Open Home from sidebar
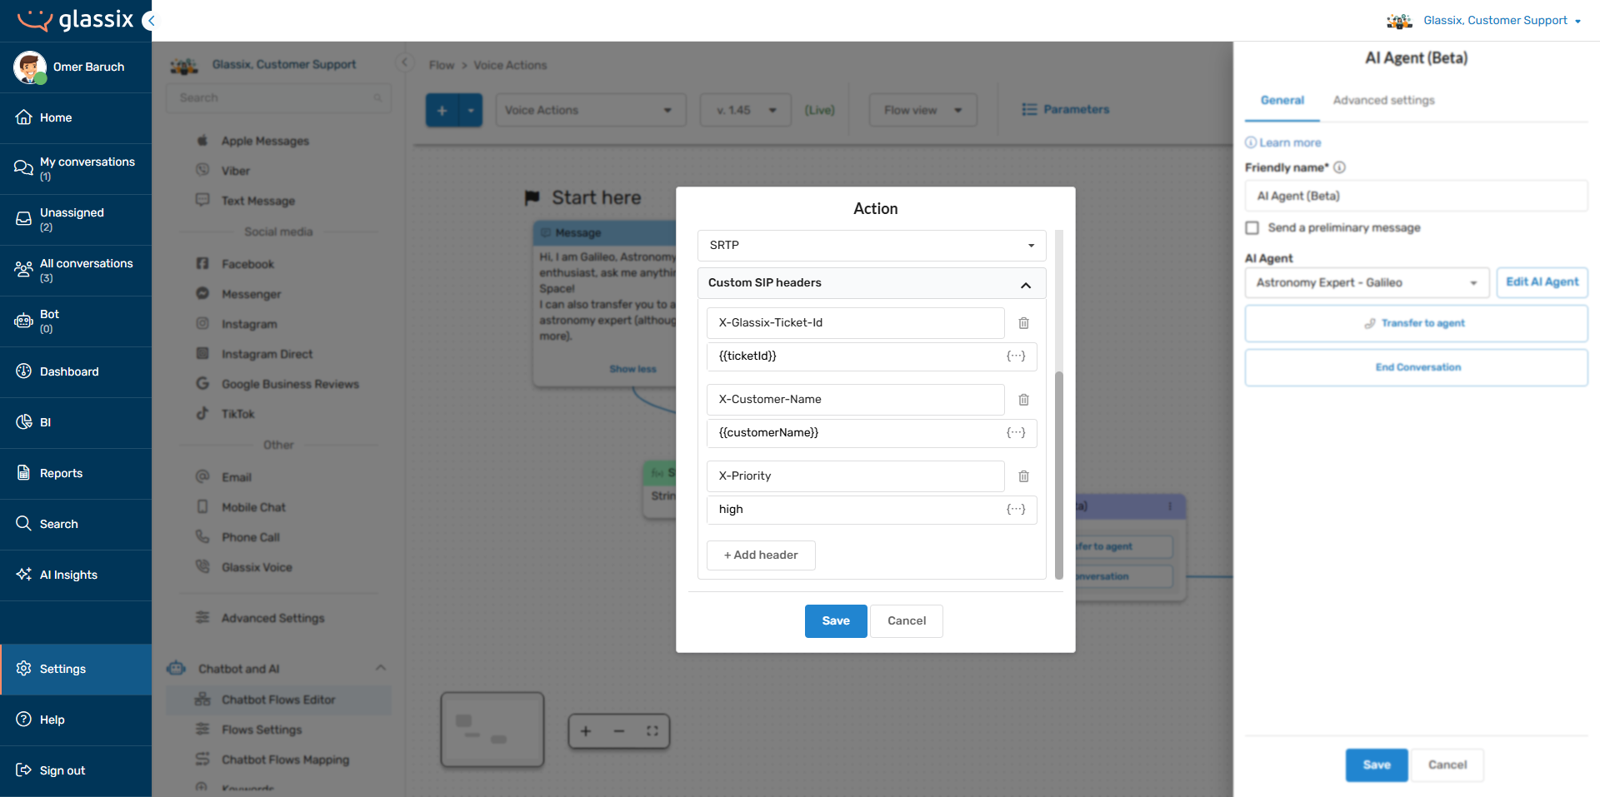 coord(76,117)
